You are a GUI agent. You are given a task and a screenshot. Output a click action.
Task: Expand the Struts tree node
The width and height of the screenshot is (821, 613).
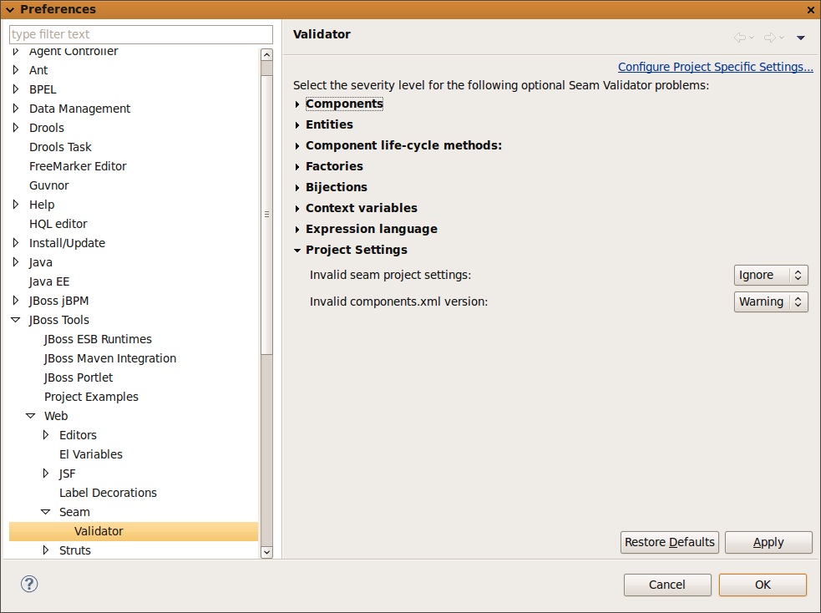[x=46, y=550]
